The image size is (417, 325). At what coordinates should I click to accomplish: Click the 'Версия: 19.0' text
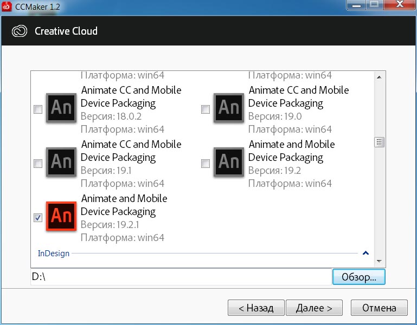tap(275, 116)
